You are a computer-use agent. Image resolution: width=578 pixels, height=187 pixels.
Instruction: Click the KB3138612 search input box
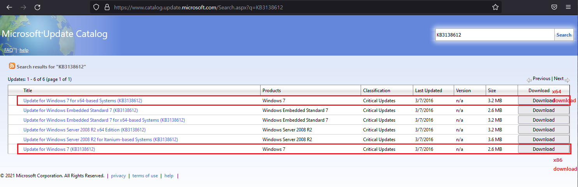[x=495, y=35]
